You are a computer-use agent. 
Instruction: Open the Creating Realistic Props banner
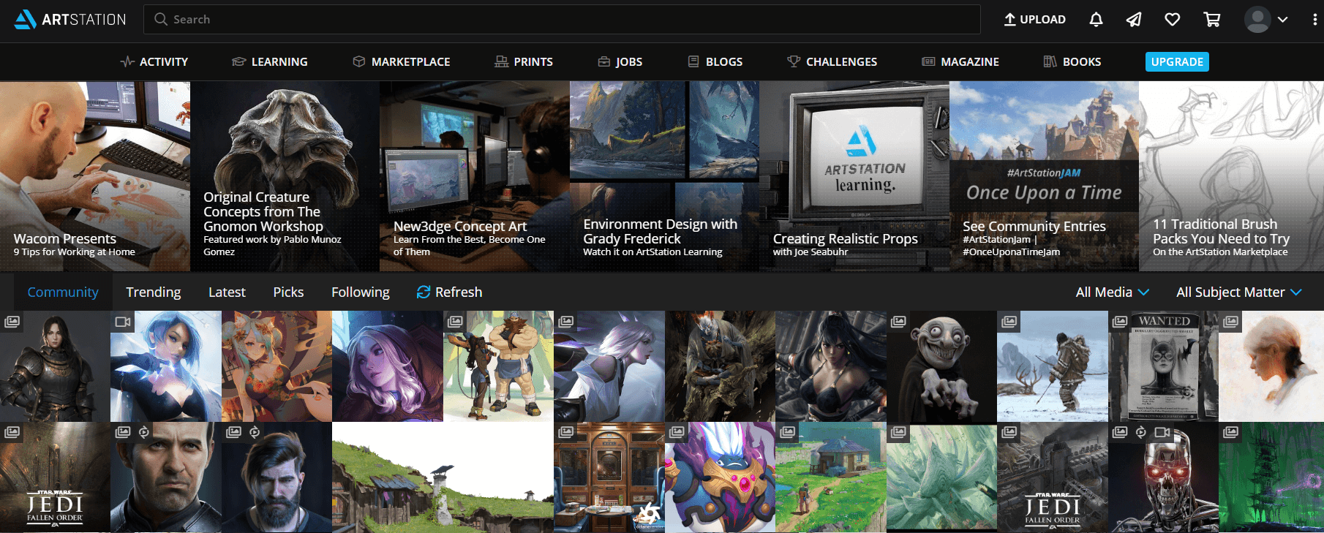click(x=854, y=176)
